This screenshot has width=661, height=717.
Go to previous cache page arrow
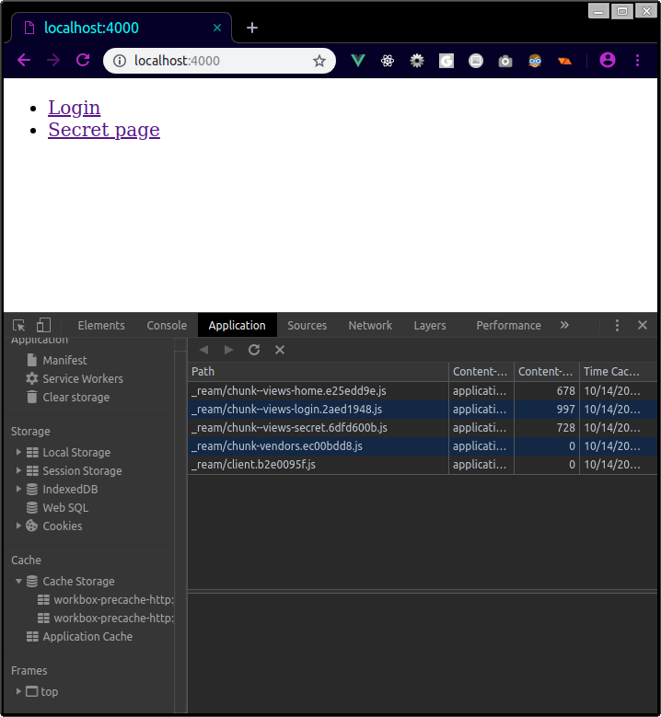[204, 350]
